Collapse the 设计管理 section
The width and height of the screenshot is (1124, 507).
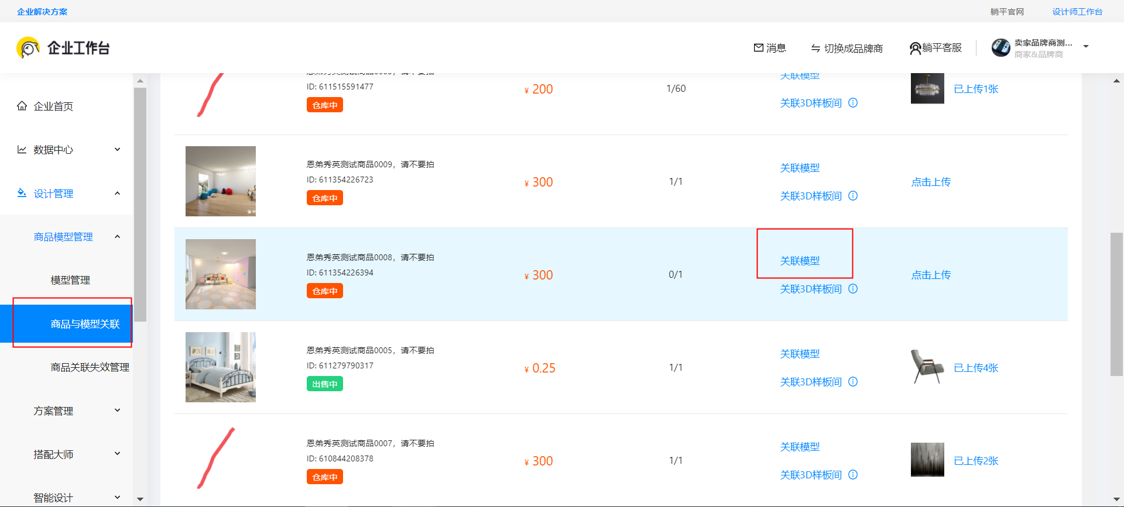click(117, 194)
